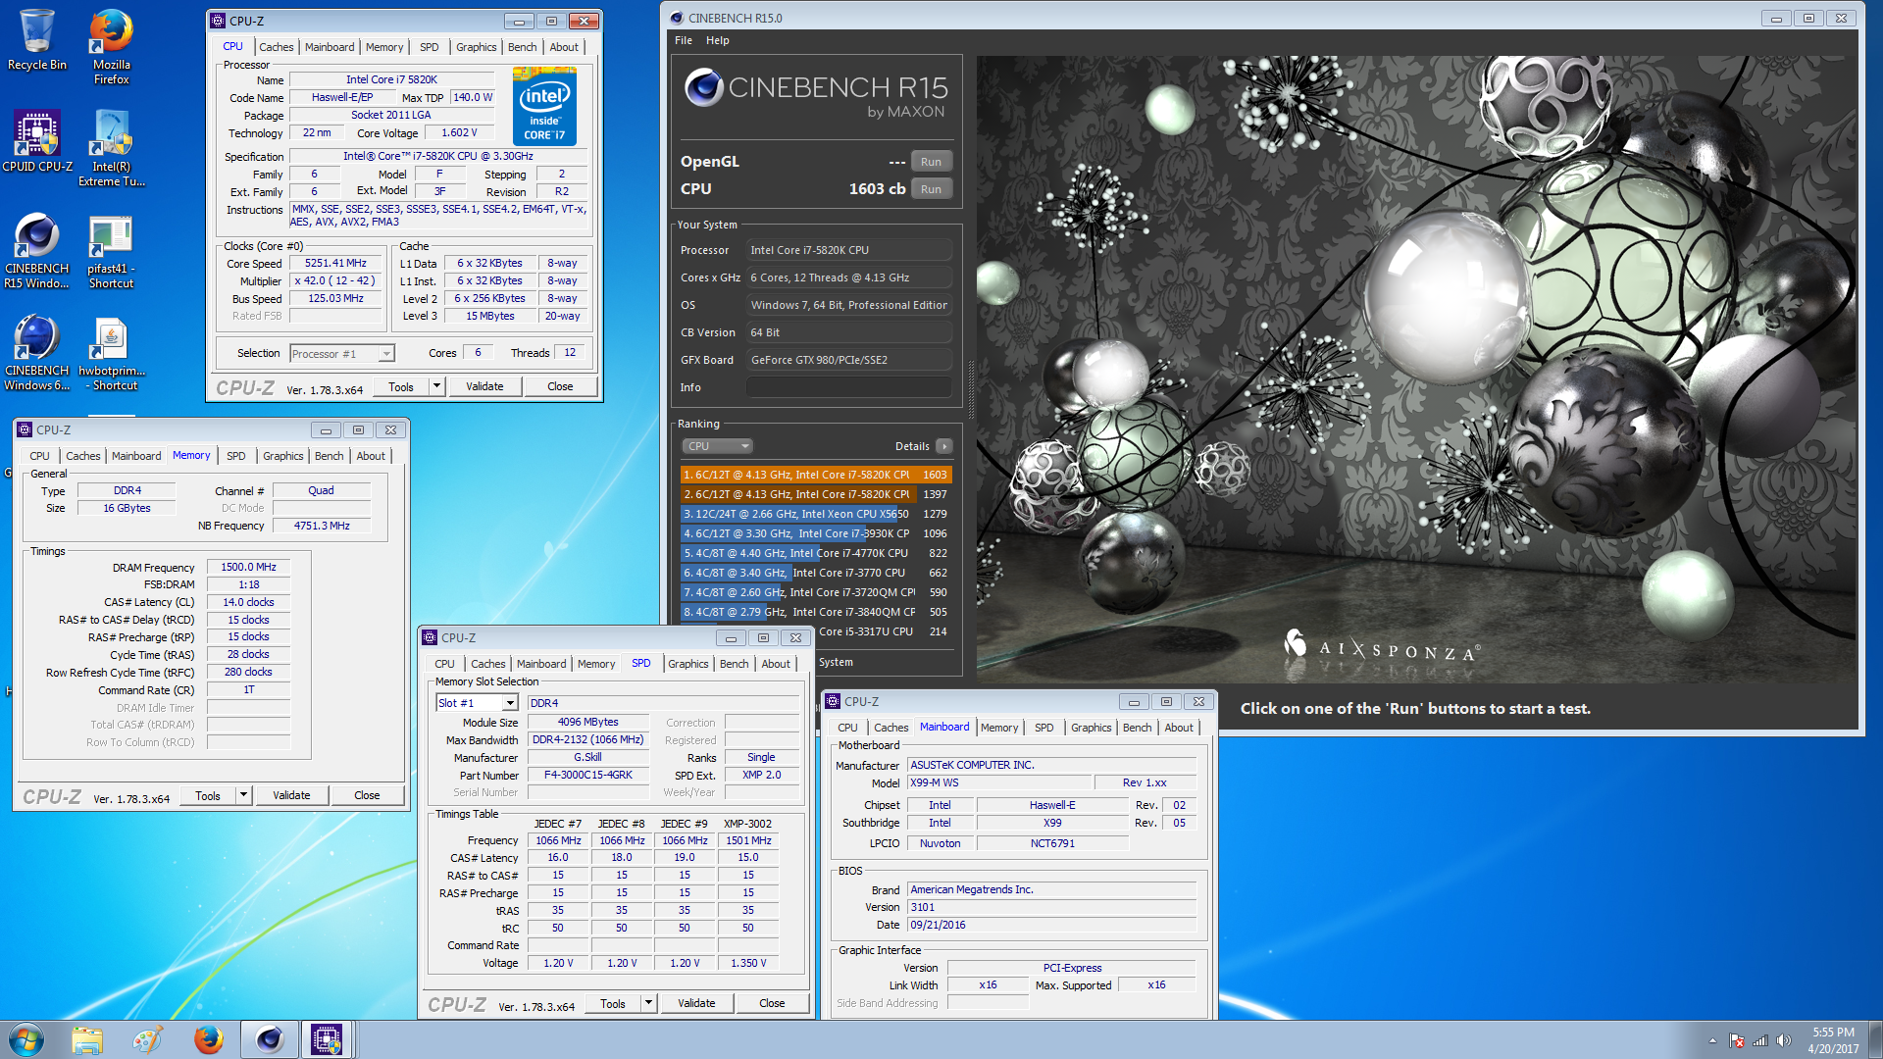Click CPU-Z title bar icon in SPD window

tap(430, 637)
